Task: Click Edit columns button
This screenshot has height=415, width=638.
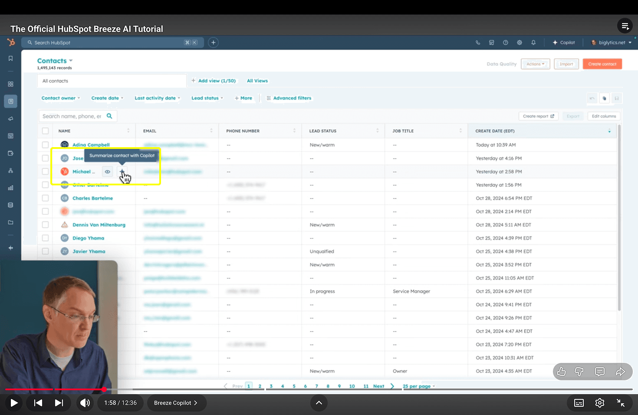Action: [604, 116]
